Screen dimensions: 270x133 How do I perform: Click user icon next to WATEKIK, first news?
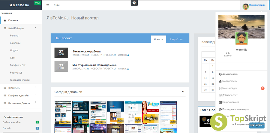click(128, 55)
